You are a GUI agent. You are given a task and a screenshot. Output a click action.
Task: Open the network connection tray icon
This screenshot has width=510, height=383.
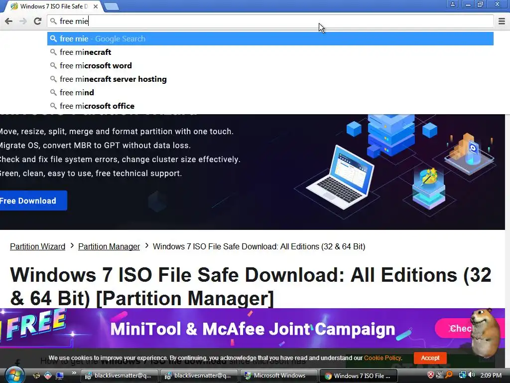(x=462, y=375)
